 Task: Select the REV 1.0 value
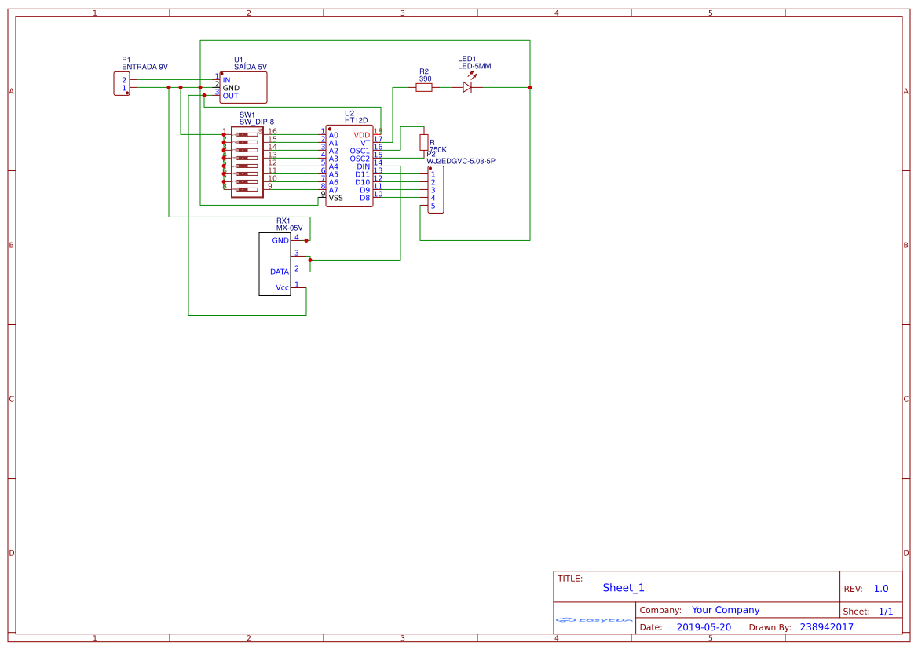point(881,589)
